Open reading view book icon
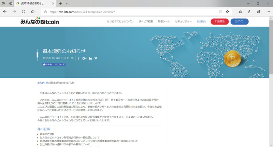The height and width of the screenshot is (147, 273). pos(220,12)
